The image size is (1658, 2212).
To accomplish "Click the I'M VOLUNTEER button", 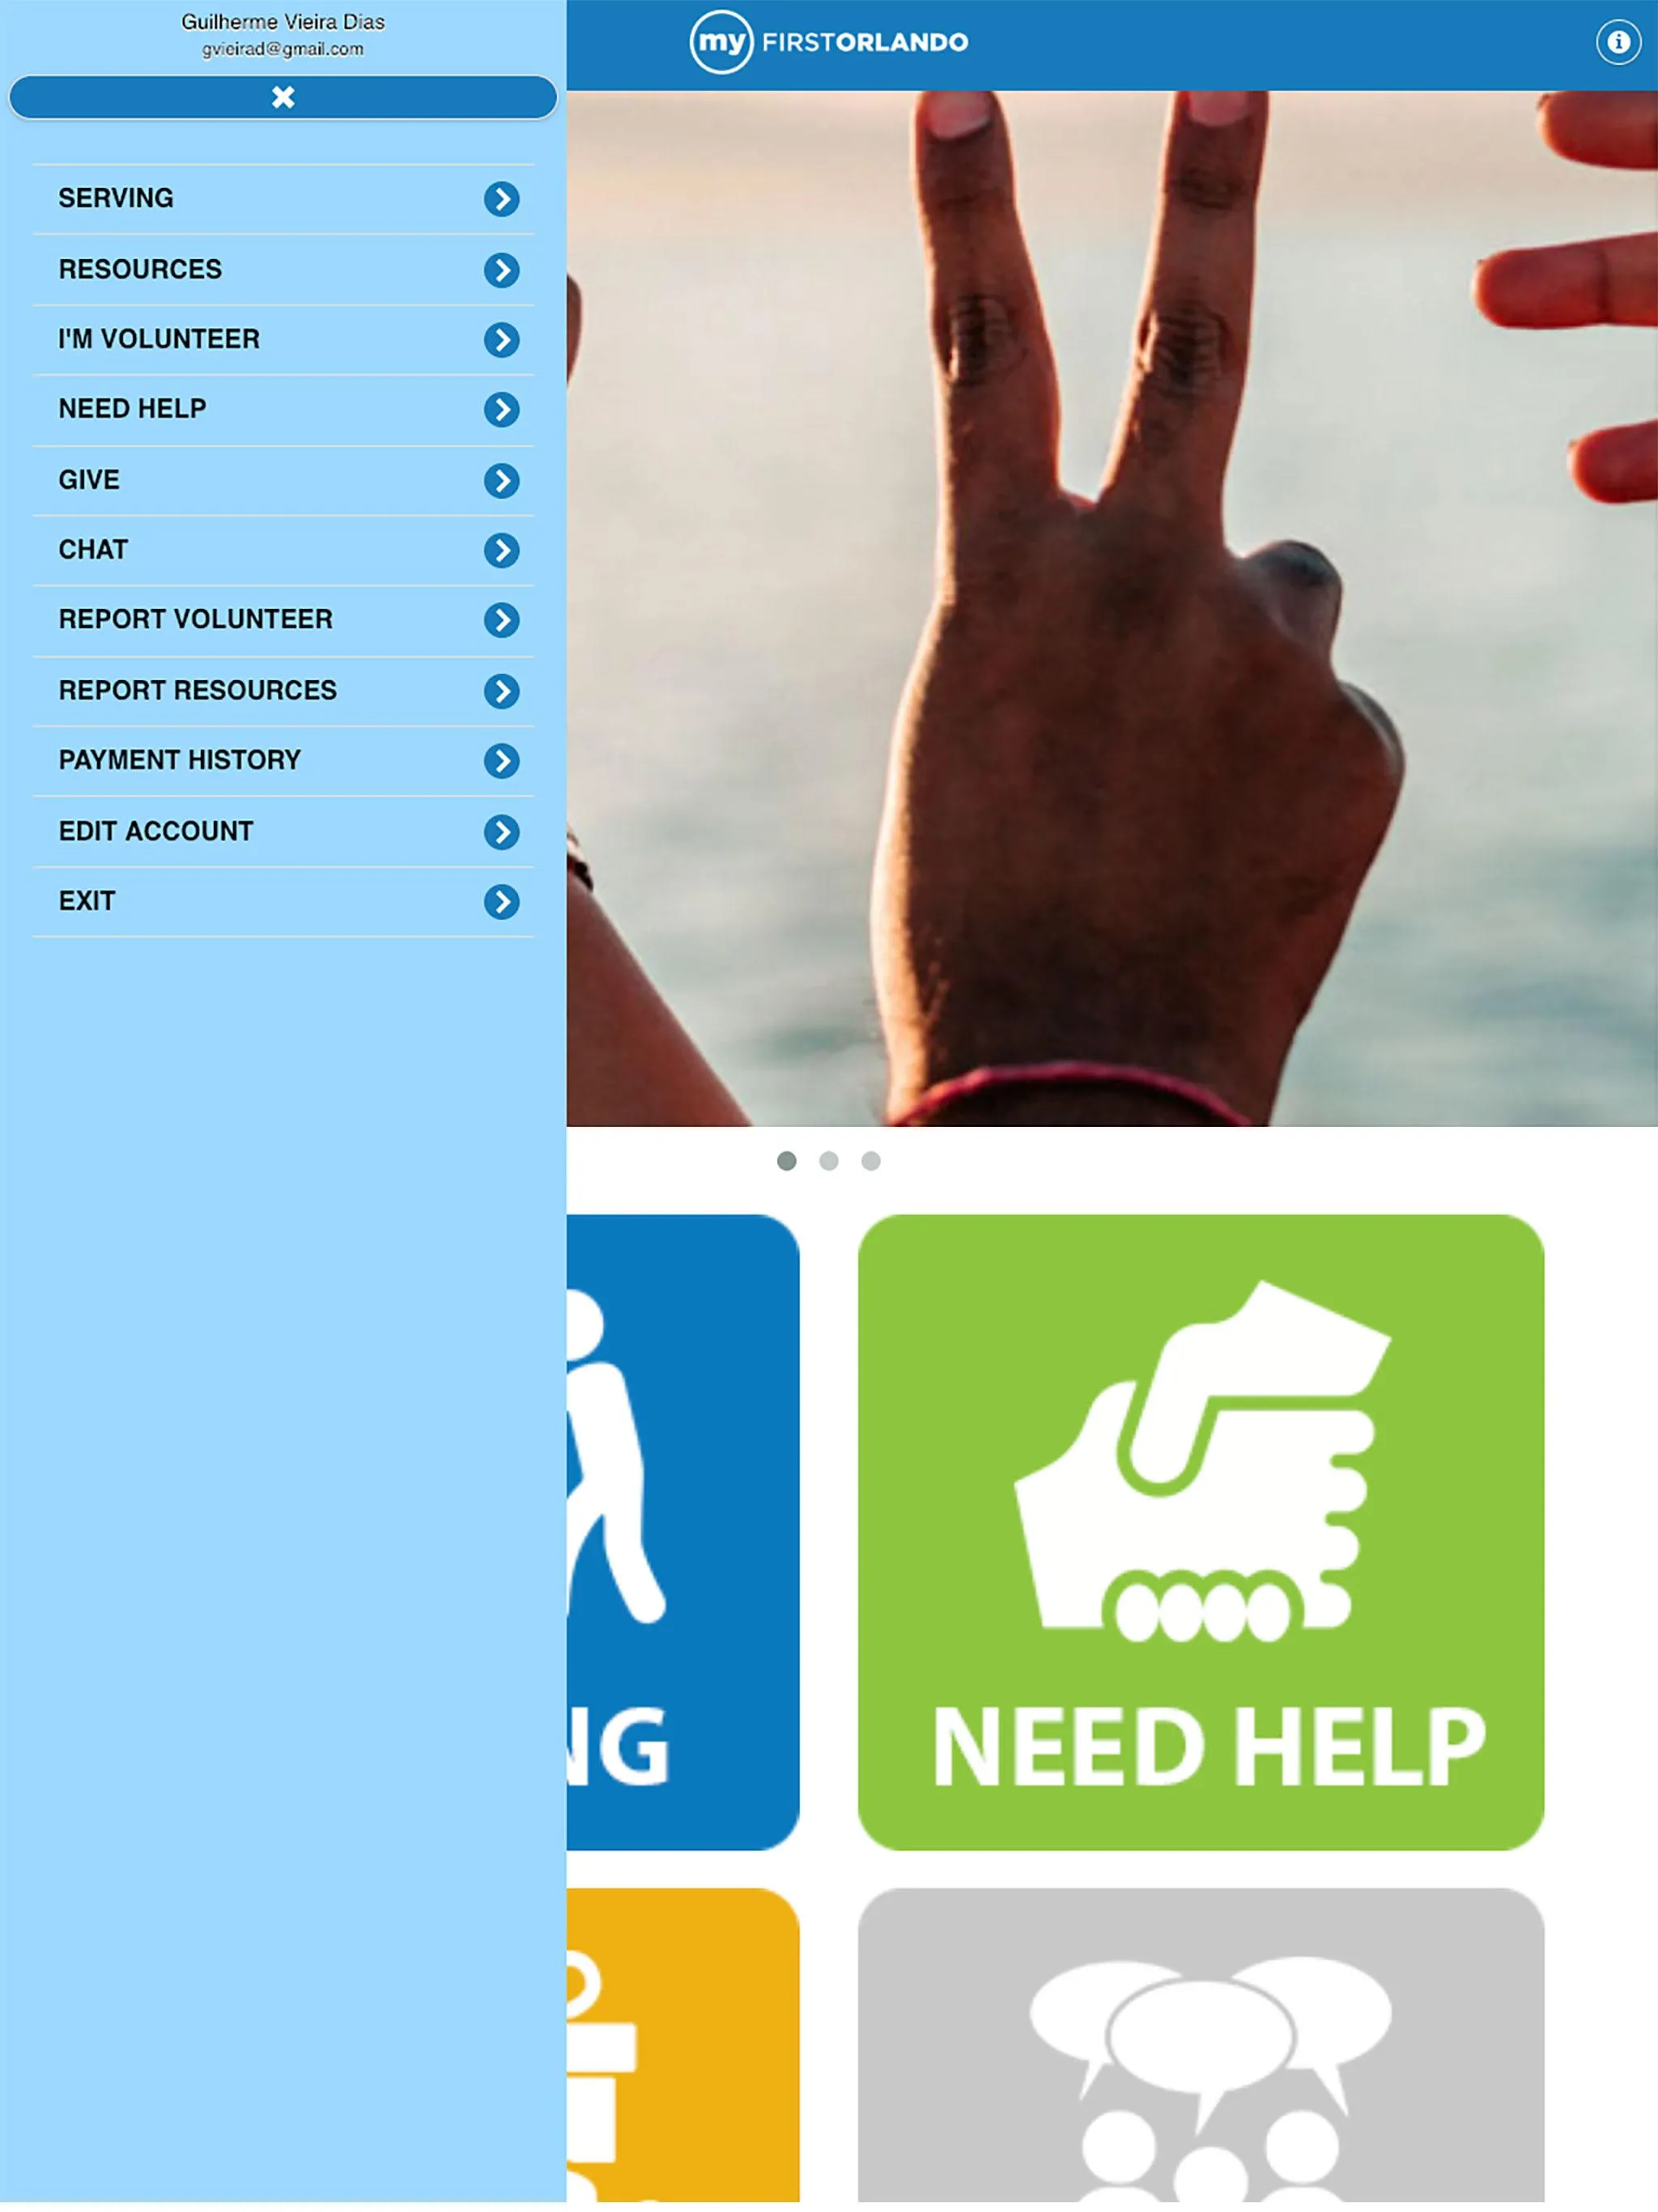I will [x=284, y=339].
